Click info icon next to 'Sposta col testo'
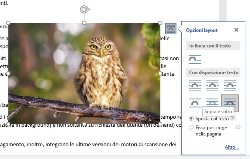Screen dimensions: 250x159 pyautogui.click(x=233, y=118)
